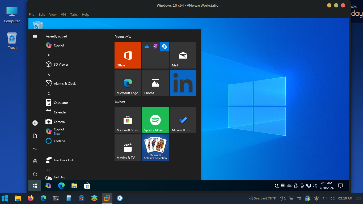The width and height of the screenshot is (363, 204).
Task: Open Calendar from the app list
Action: 77,112
